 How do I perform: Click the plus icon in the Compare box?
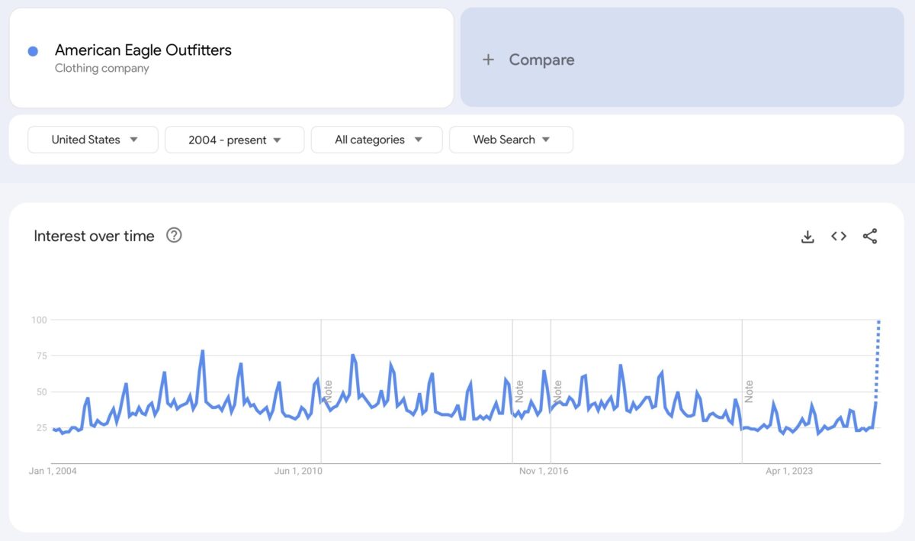(x=488, y=60)
